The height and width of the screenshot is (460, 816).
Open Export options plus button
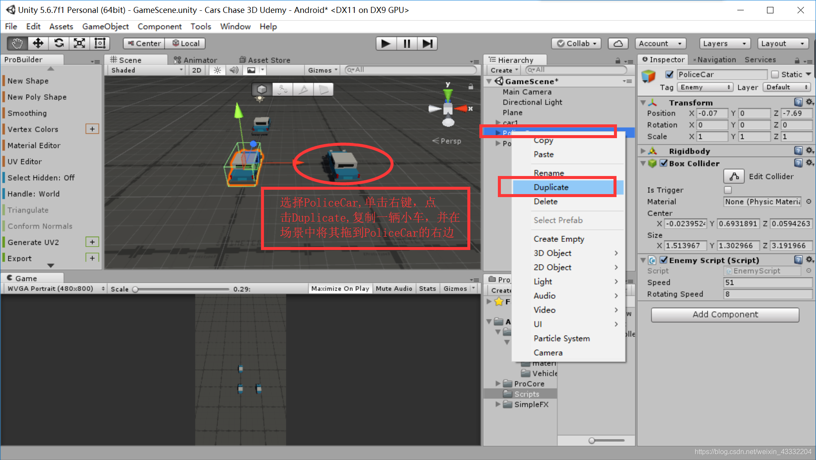(92, 258)
